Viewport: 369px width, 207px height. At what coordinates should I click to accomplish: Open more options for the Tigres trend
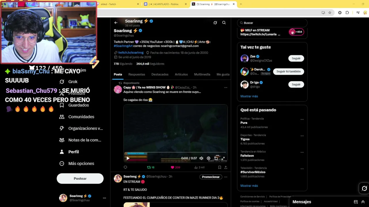302,136
